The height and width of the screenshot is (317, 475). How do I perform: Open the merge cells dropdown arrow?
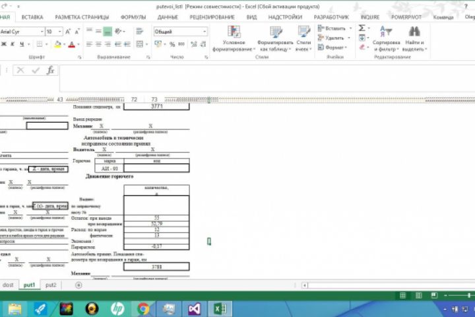pos(147,45)
